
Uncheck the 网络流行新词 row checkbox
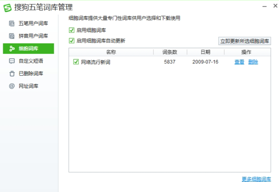(x=76, y=62)
